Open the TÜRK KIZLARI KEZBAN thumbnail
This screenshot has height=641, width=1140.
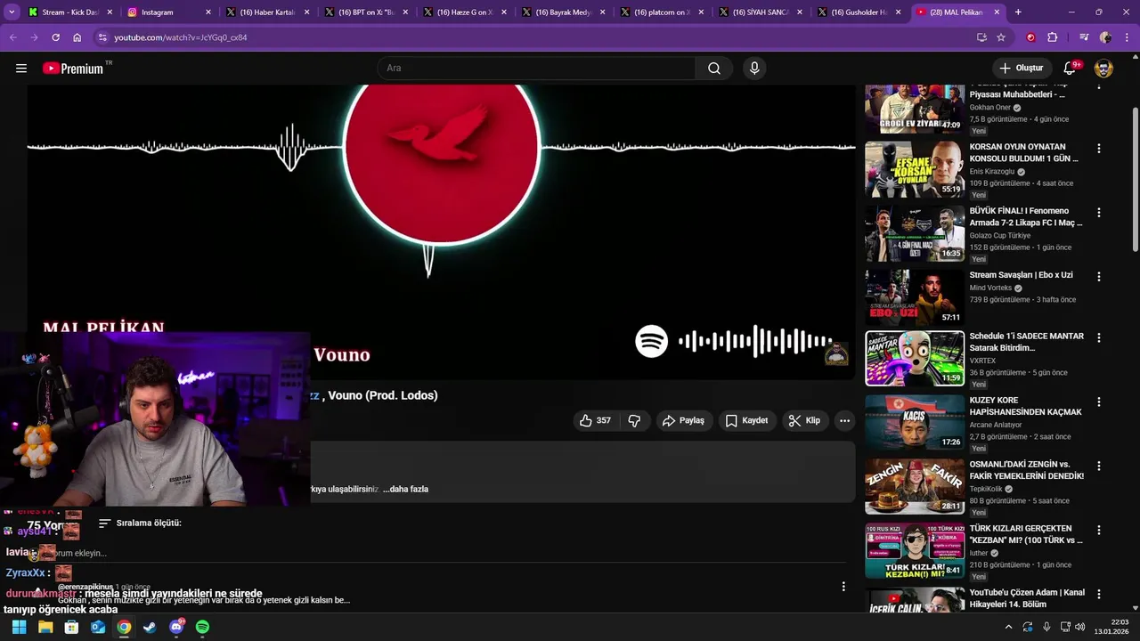click(915, 551)
